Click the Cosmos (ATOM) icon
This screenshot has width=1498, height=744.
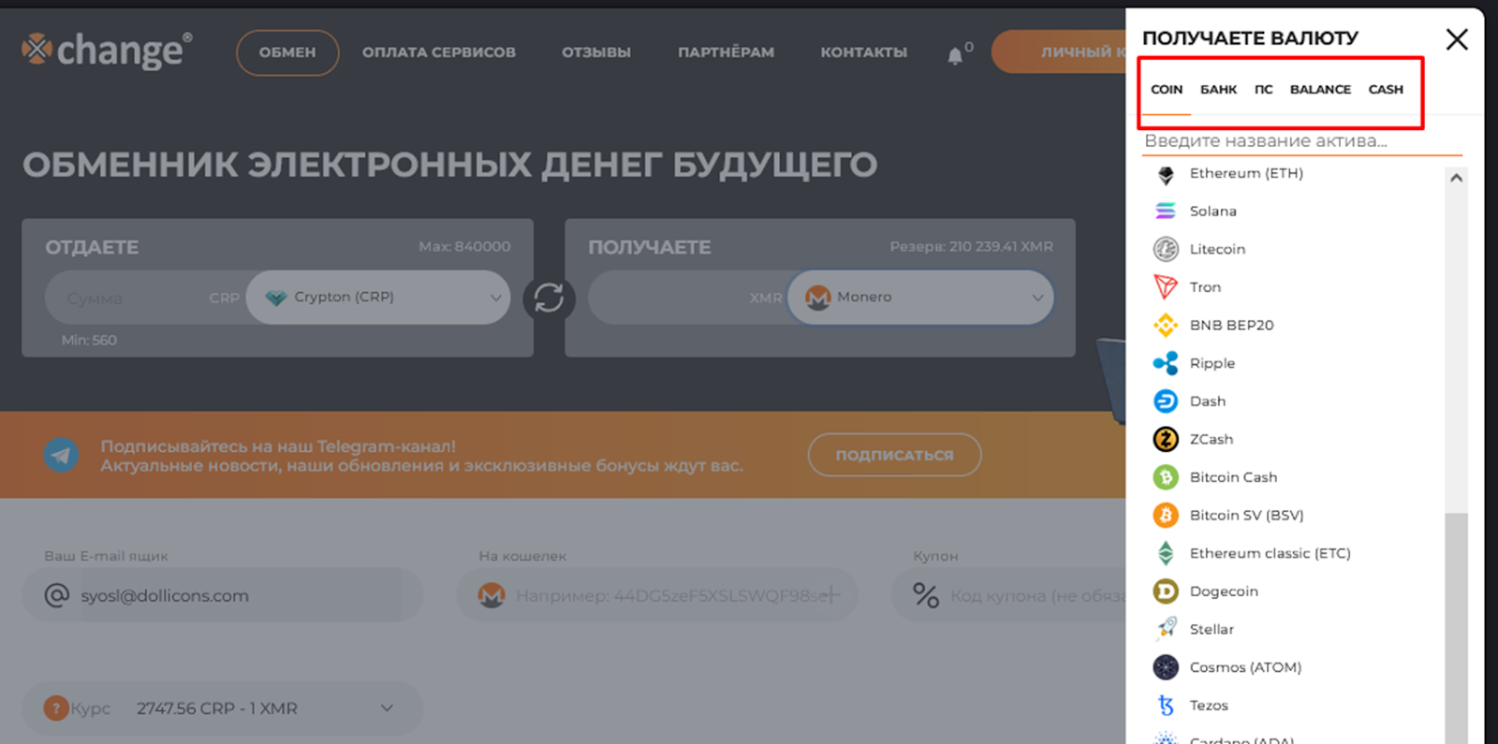1166,667
